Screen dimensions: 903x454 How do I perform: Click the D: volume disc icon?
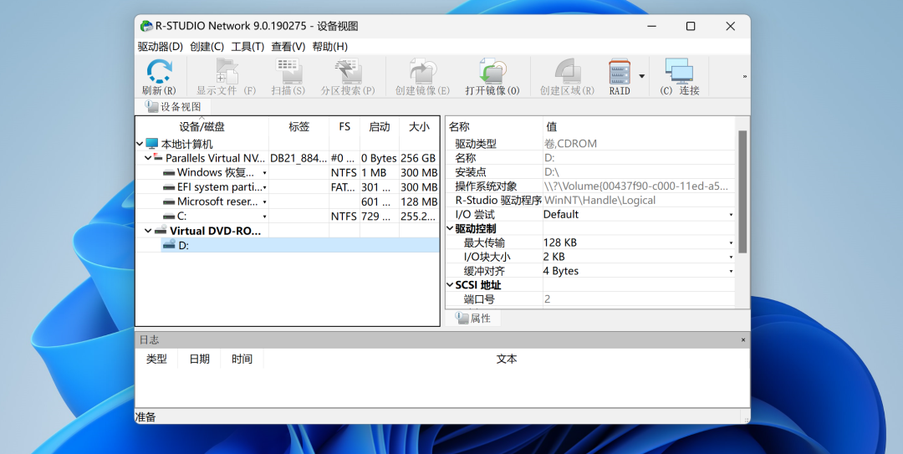169,245
